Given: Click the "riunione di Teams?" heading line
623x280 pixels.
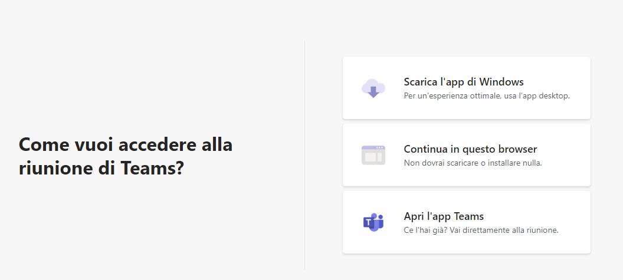Looking at the screenshot, I should point(101,167).
